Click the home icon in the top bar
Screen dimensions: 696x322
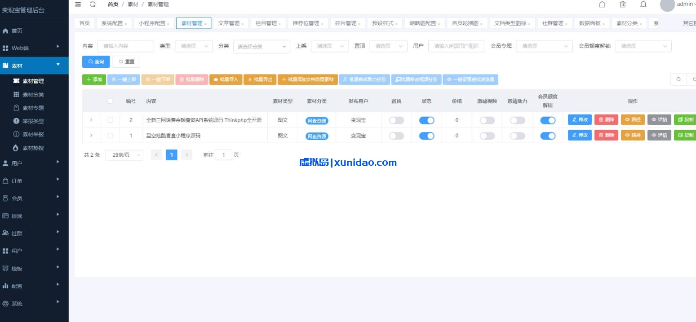click(602, 4)
